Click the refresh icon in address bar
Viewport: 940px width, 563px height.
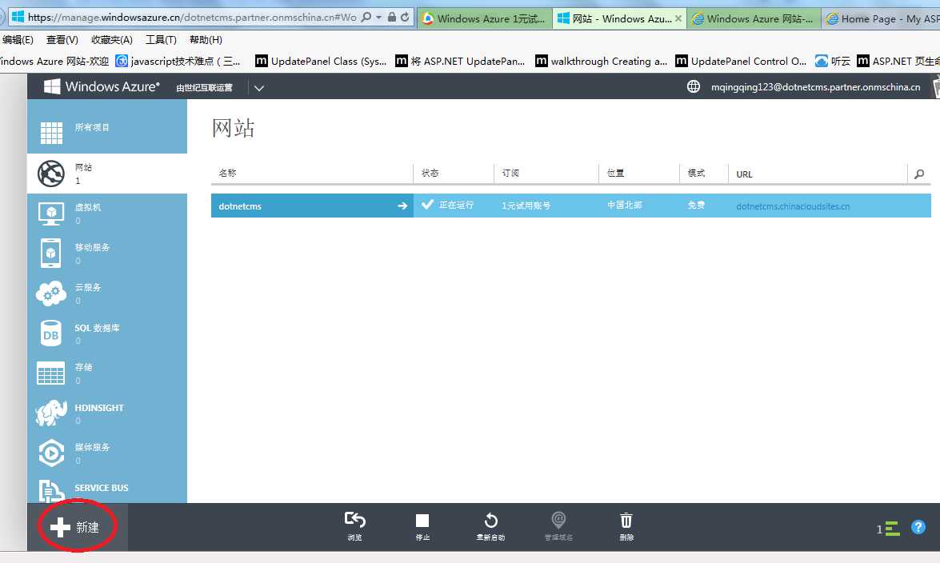[x=406, y=17]
